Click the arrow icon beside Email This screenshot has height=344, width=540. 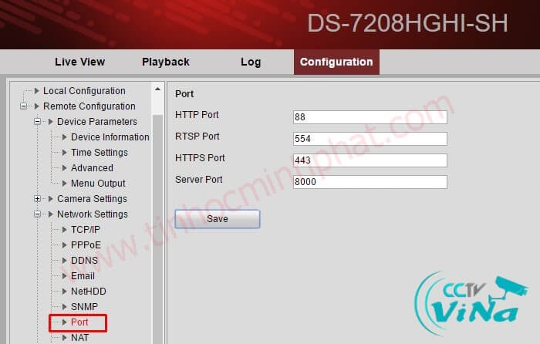click(x=64, y=276)
